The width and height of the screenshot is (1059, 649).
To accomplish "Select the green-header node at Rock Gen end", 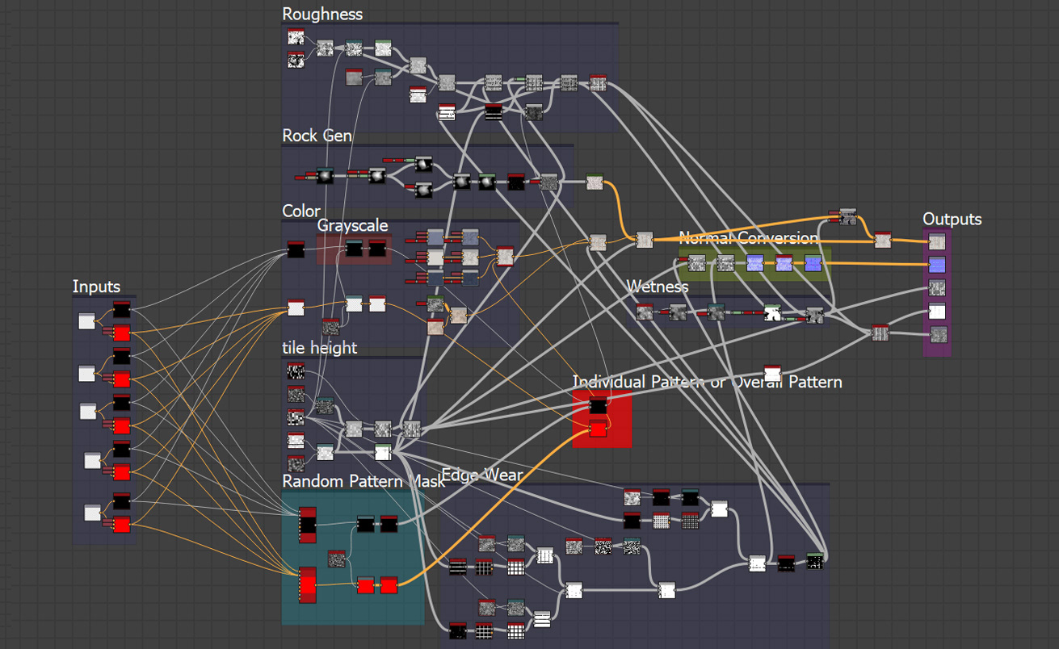I will [594, 182].
